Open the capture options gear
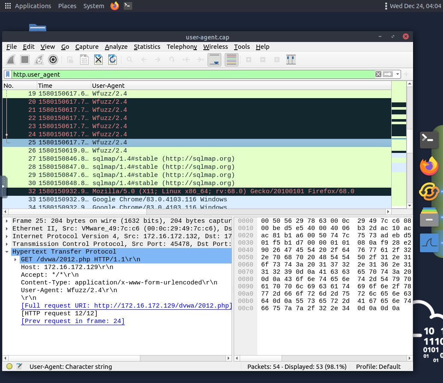Image resolution: width=443 pixels, height=383 pixels. pos(53,60)
